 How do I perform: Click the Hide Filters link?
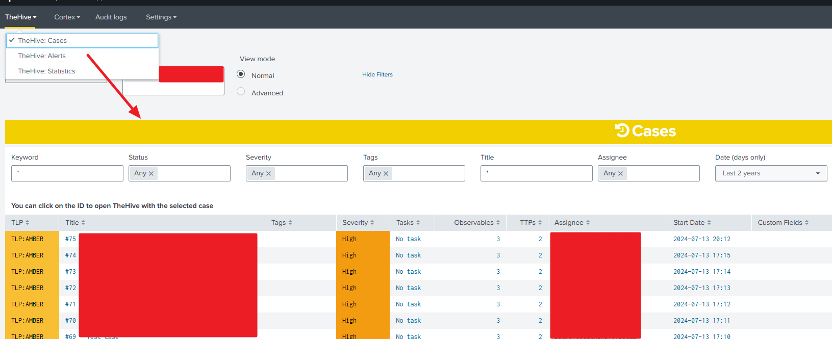point(377,74)
